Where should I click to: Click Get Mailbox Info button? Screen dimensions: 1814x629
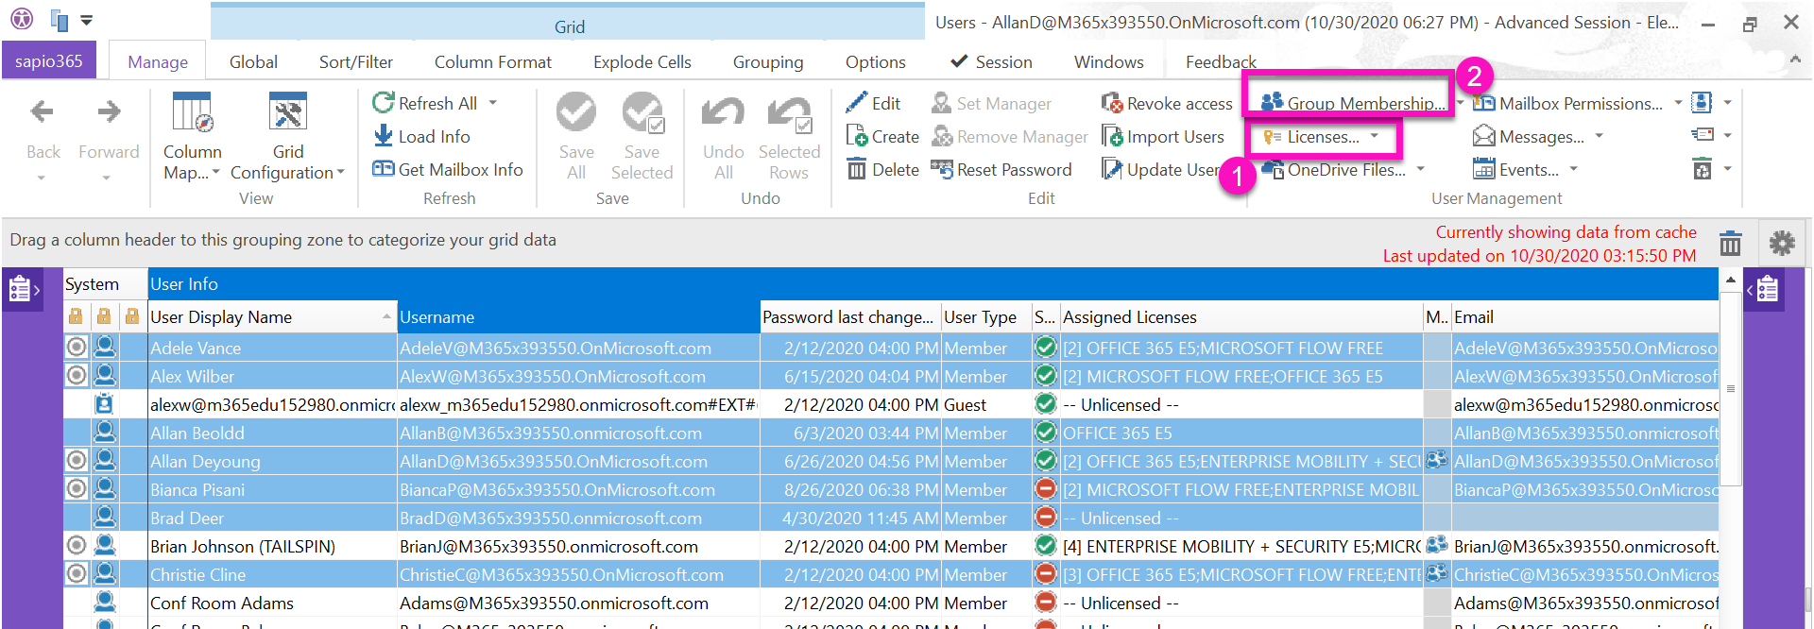click(448, 170)
